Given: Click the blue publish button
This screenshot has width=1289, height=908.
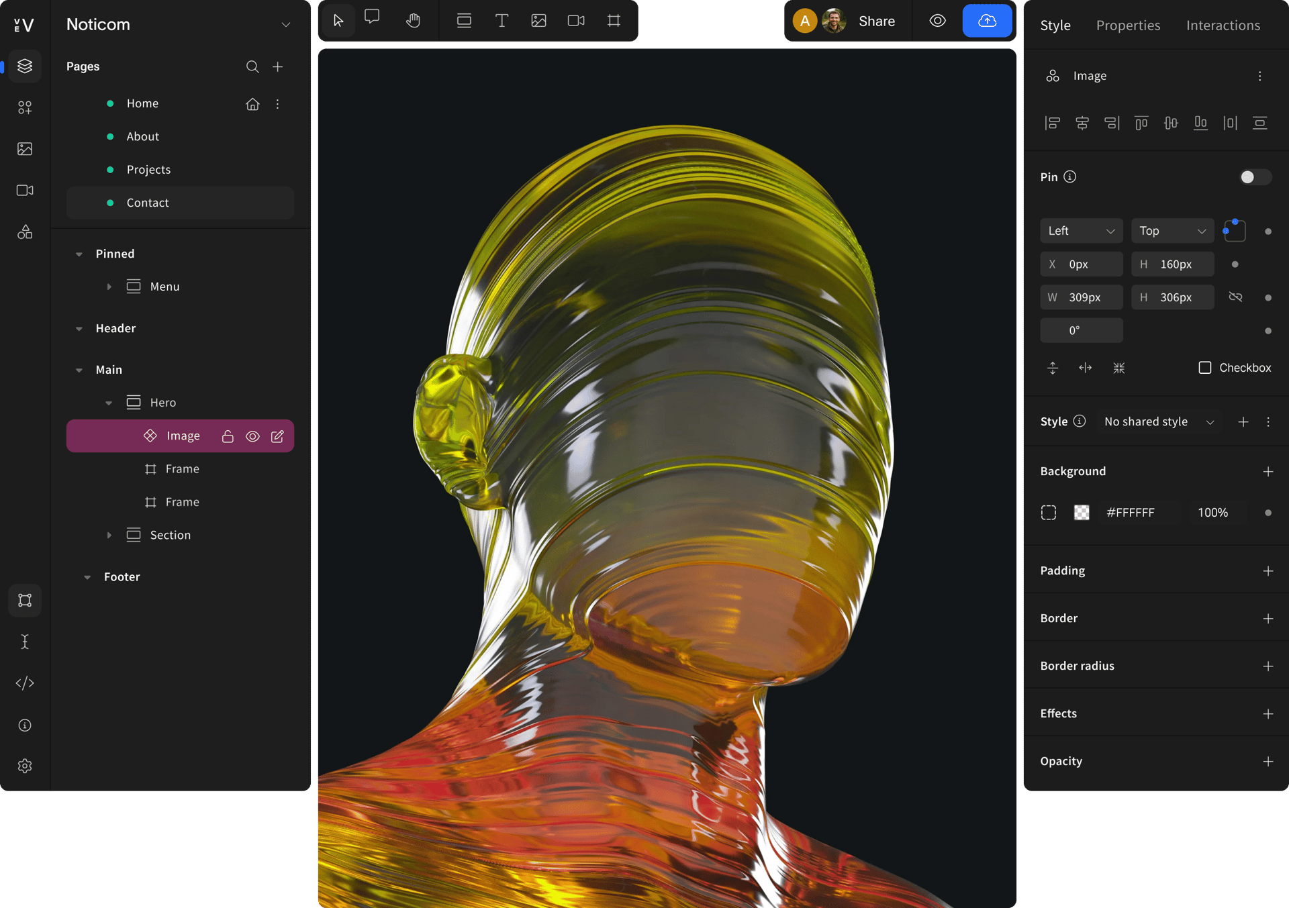Looking at the screenshot, I should click(x=987, y=21).
